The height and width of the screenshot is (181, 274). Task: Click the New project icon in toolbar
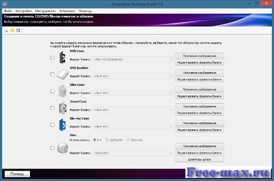[x=6, y=30]
